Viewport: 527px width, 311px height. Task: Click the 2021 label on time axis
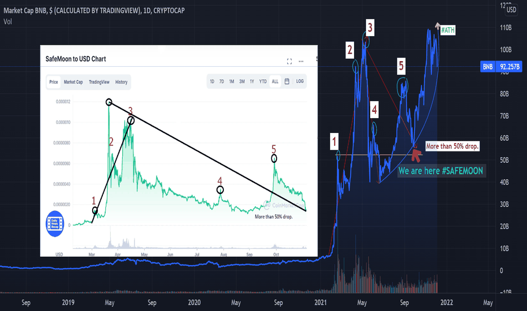pyautogui.click(x=320, y=303)
